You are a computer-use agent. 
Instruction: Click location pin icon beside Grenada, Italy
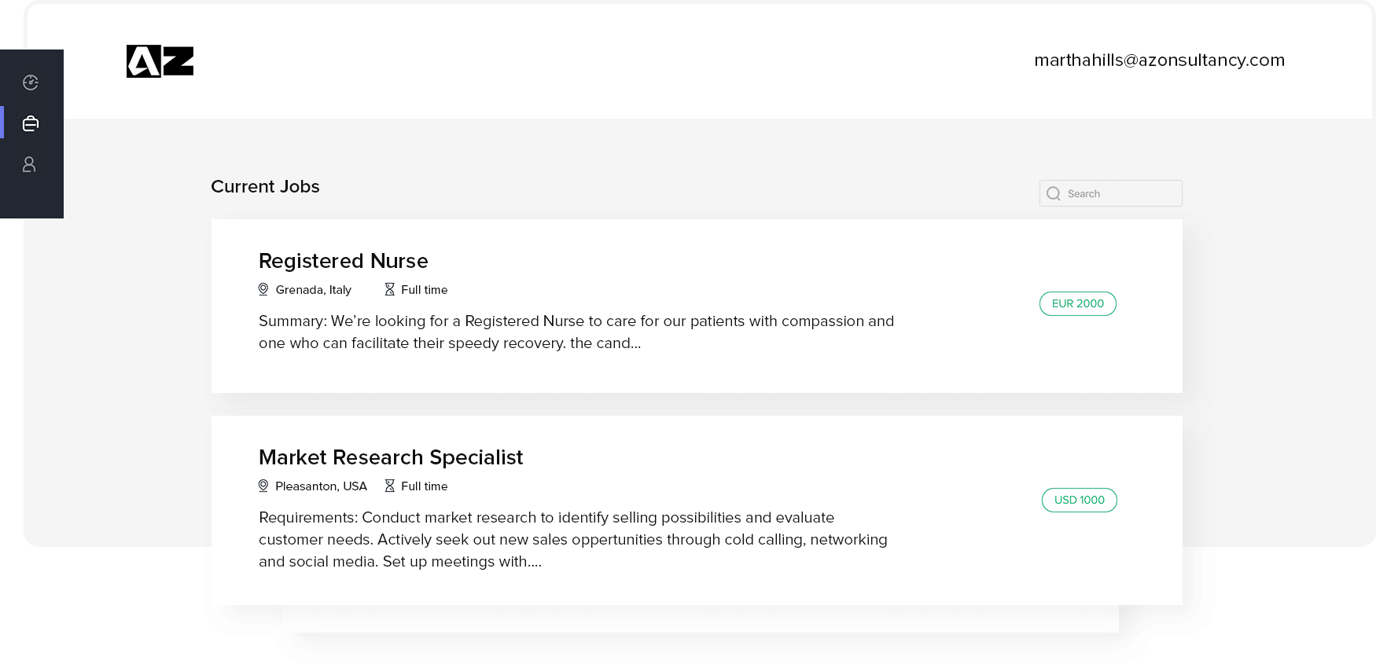pos(263,289)
